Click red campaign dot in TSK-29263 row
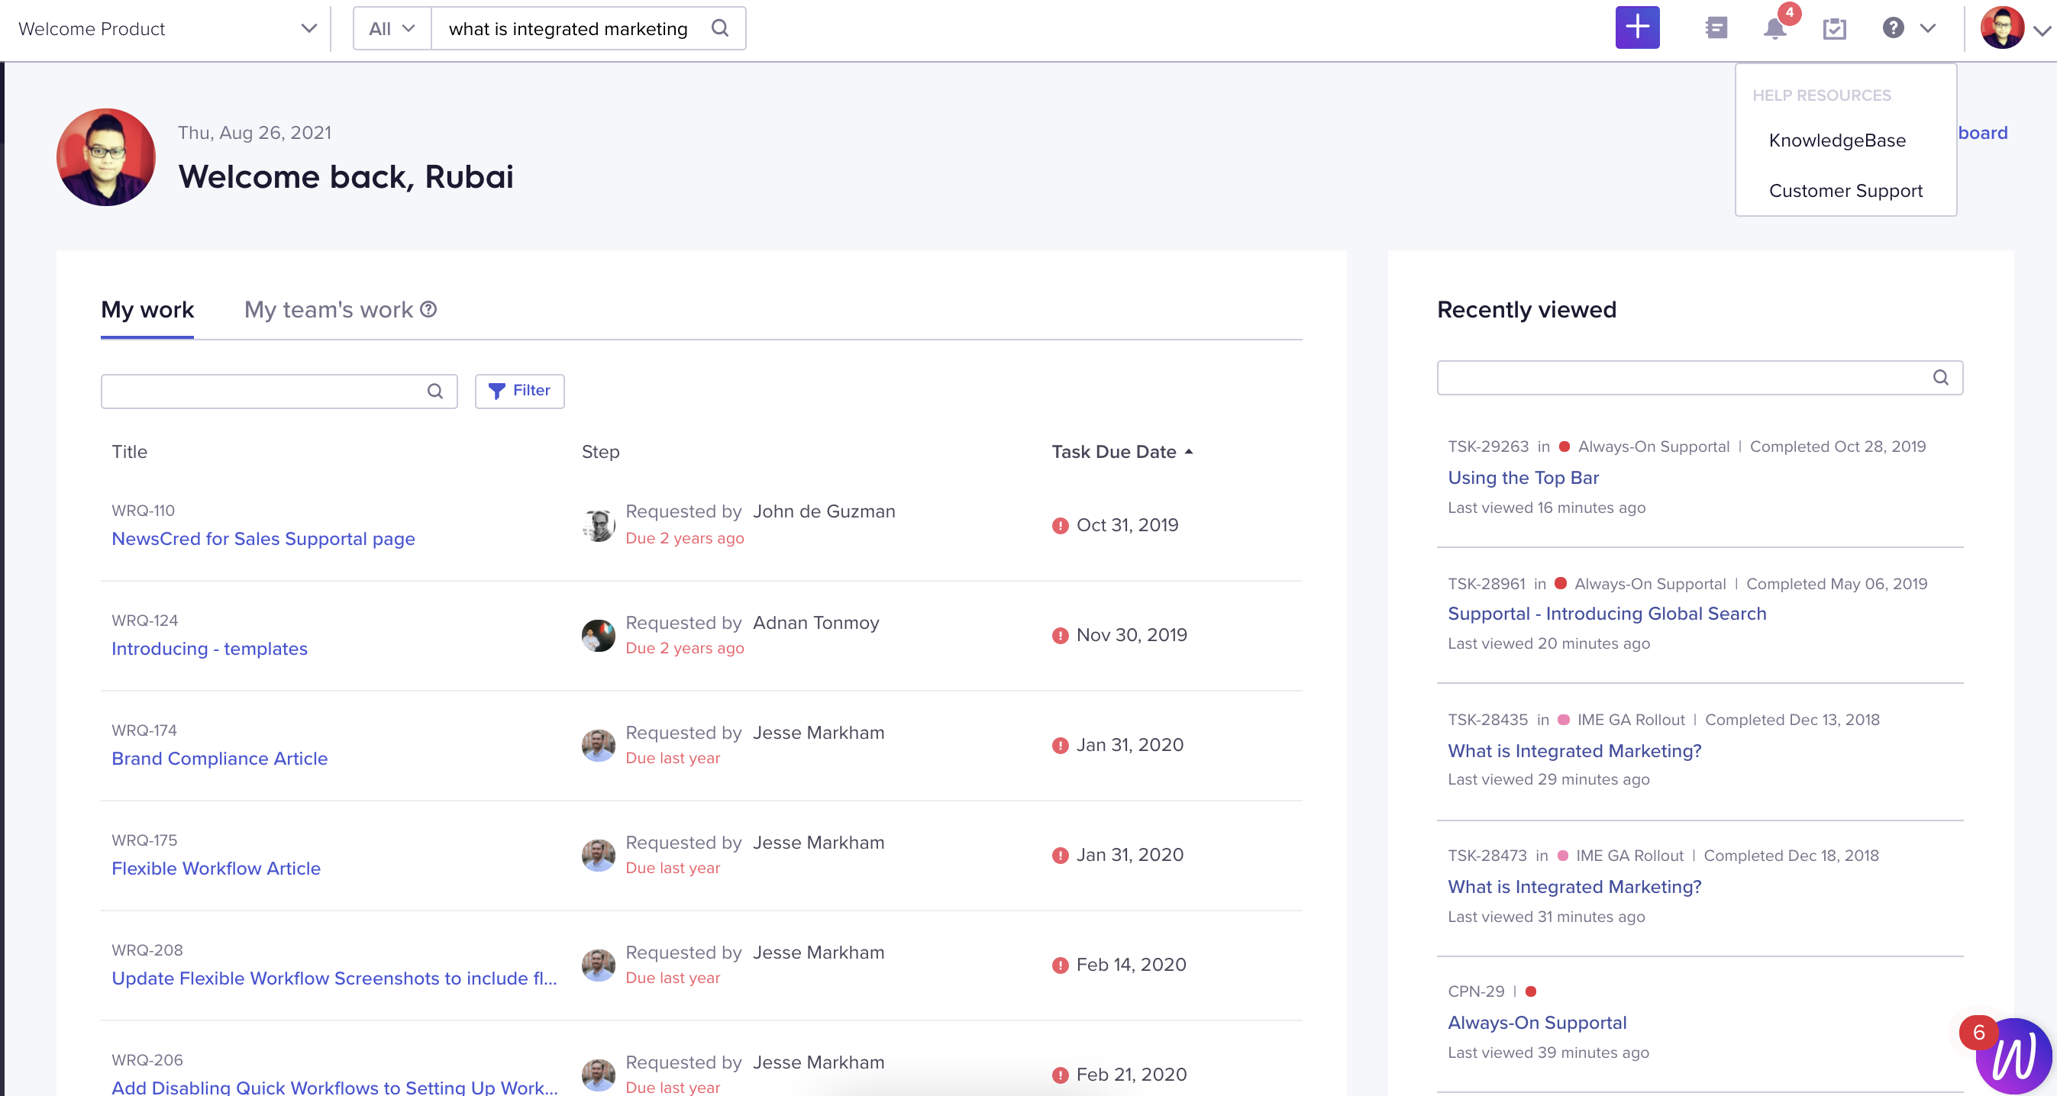The width and height of the screenshot is (2057, 1096). pyautogui.click(x=1565, y=447)
